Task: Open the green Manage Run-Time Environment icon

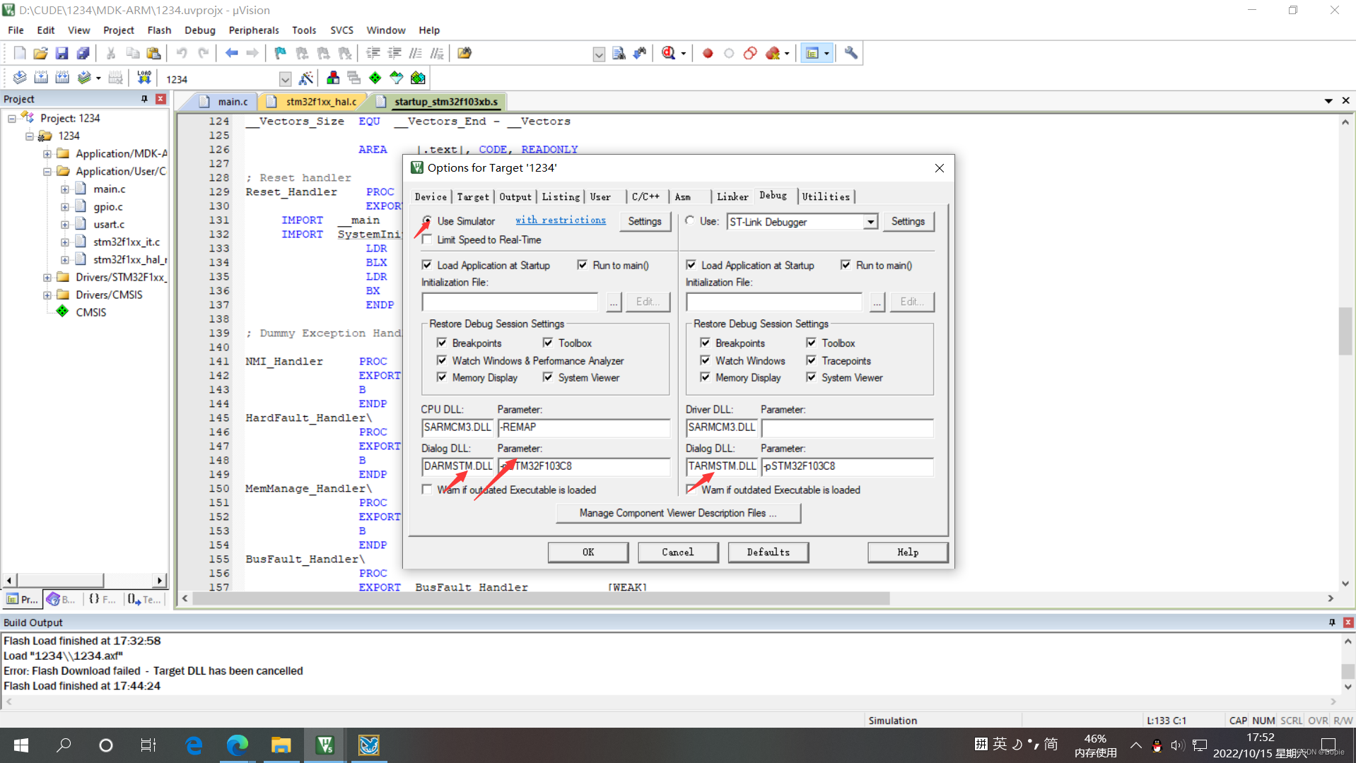Action: (x=375, y=78)
